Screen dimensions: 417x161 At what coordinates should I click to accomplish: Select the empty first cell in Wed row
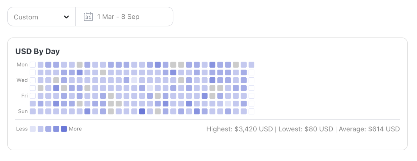[33, 80]
